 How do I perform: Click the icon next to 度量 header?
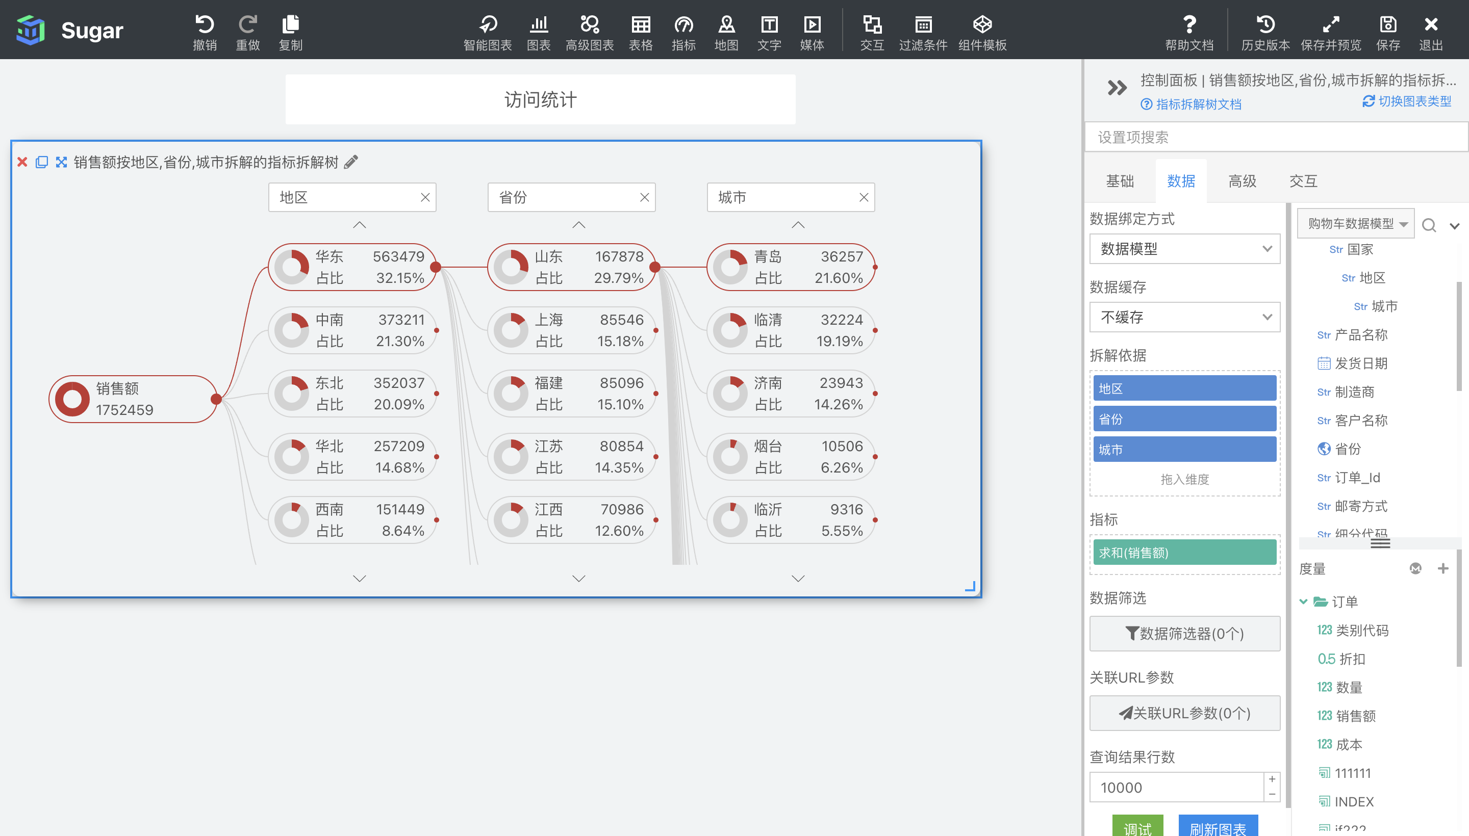1415,568
